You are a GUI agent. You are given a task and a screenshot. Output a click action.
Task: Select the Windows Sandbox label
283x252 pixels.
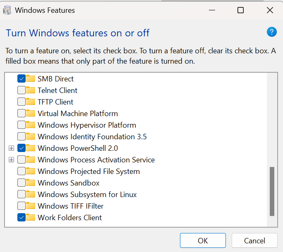[x=69, y=183]
